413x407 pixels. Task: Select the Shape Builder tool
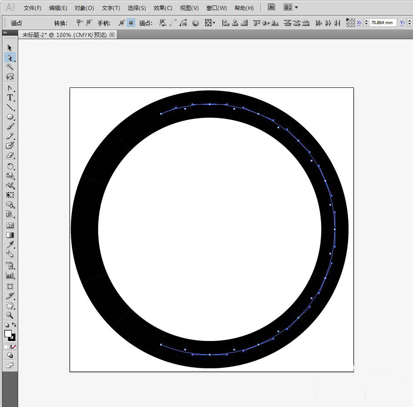10,204
